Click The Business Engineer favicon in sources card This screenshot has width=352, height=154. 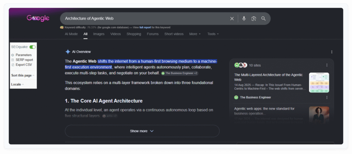pos(236,98)
